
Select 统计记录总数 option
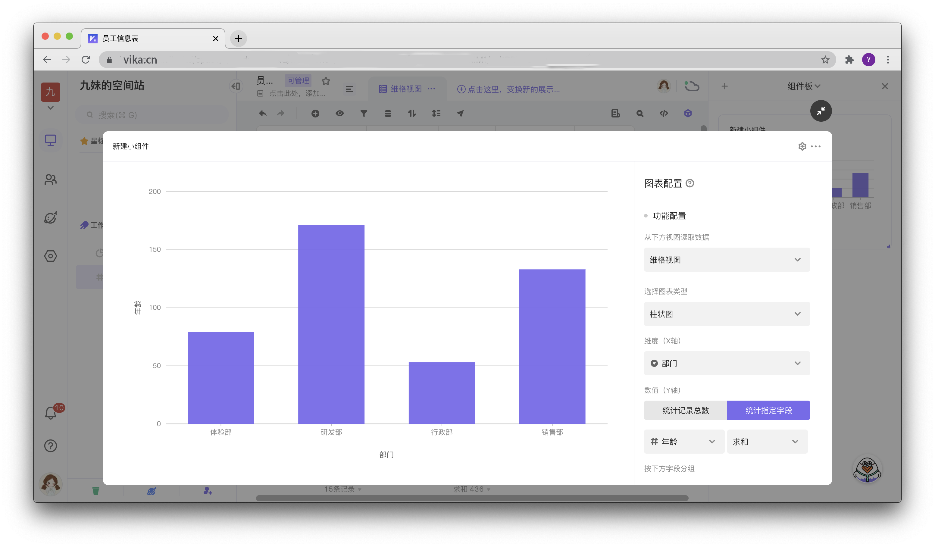[685, 411]
